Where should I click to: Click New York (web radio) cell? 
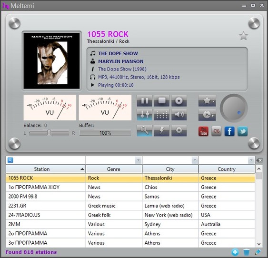point(170,215)
